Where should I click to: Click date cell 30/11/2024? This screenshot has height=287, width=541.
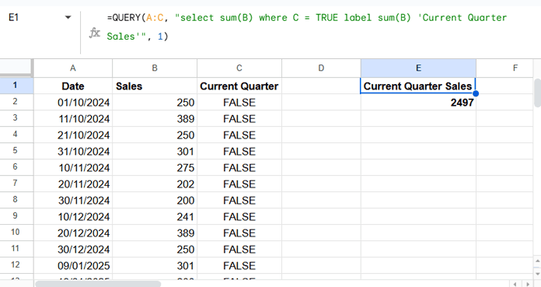tap(73, 201)
